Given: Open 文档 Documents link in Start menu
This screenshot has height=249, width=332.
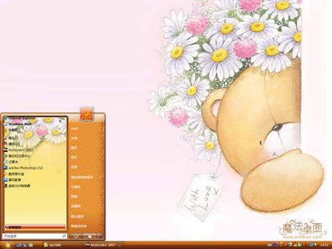Looking at the screenshot, I should coord(74,138).
